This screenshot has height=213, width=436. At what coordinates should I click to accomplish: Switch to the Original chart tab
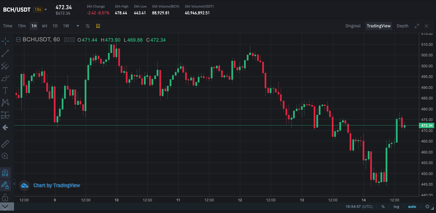[353, 26]
